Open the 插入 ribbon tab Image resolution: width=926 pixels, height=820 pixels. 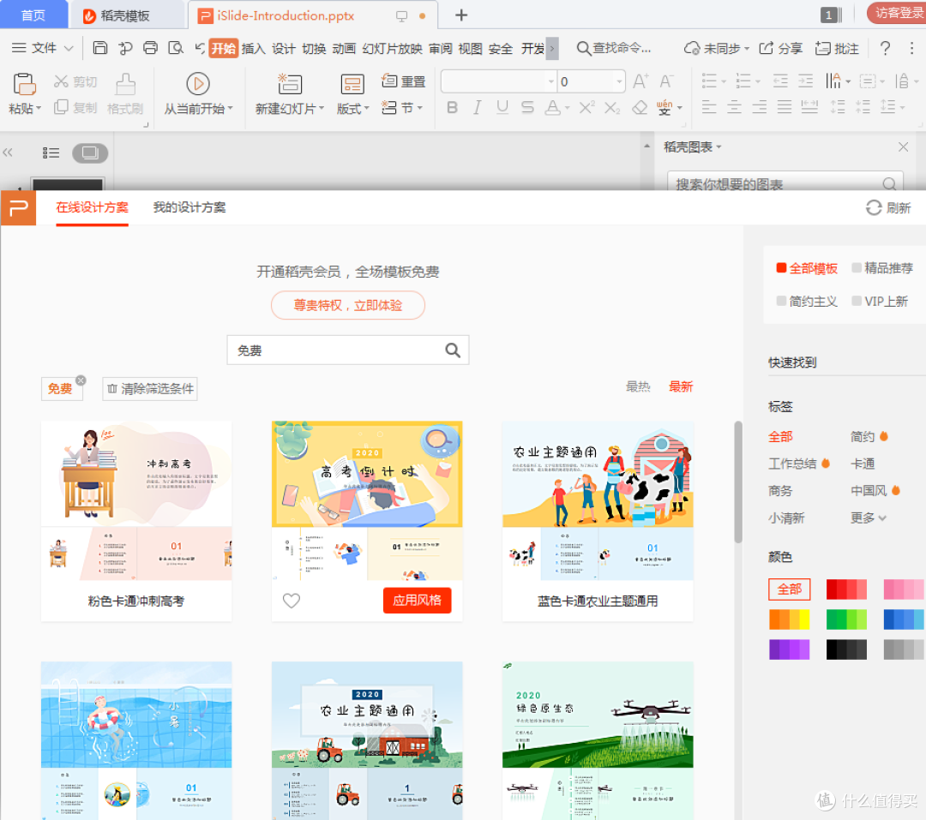coord(253,48)
